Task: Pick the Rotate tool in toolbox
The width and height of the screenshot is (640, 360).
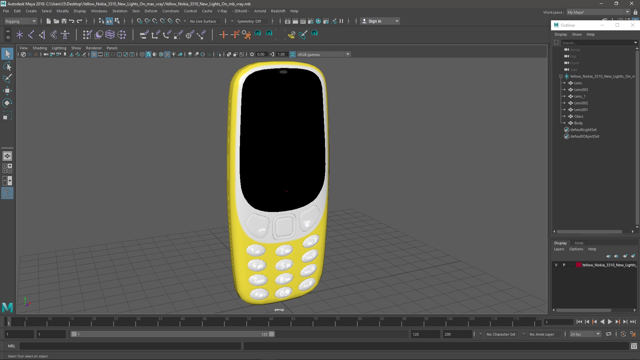Action: pos(7,103)
